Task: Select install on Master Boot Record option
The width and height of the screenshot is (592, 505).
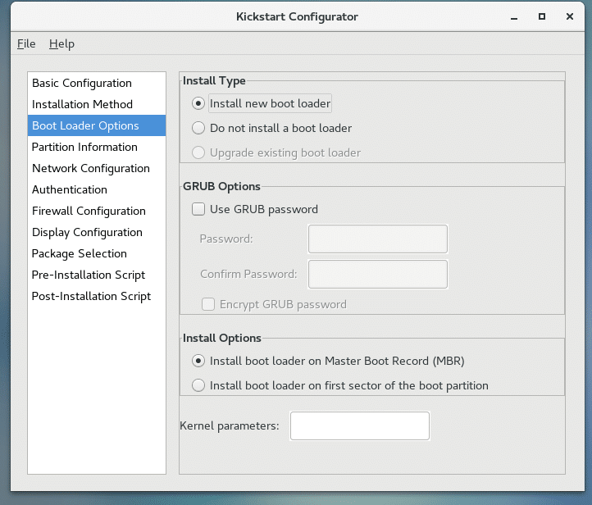Action: [x=198, y=361]
